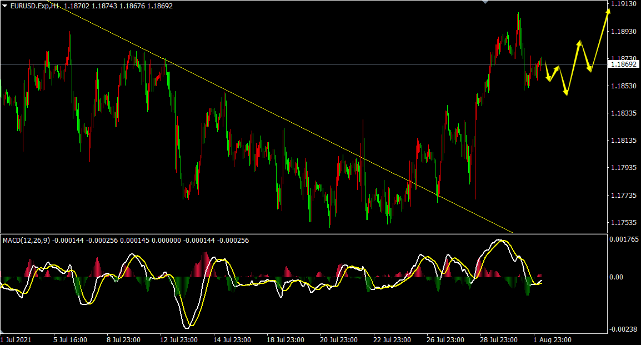Click the 18 Jul 23:00 time label
This screenshot has height=345, width=641.
[286, 339]
